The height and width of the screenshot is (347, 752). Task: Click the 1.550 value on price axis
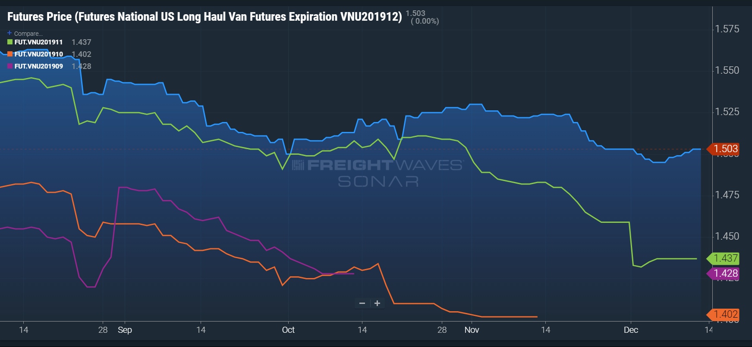tap(727, 70)
